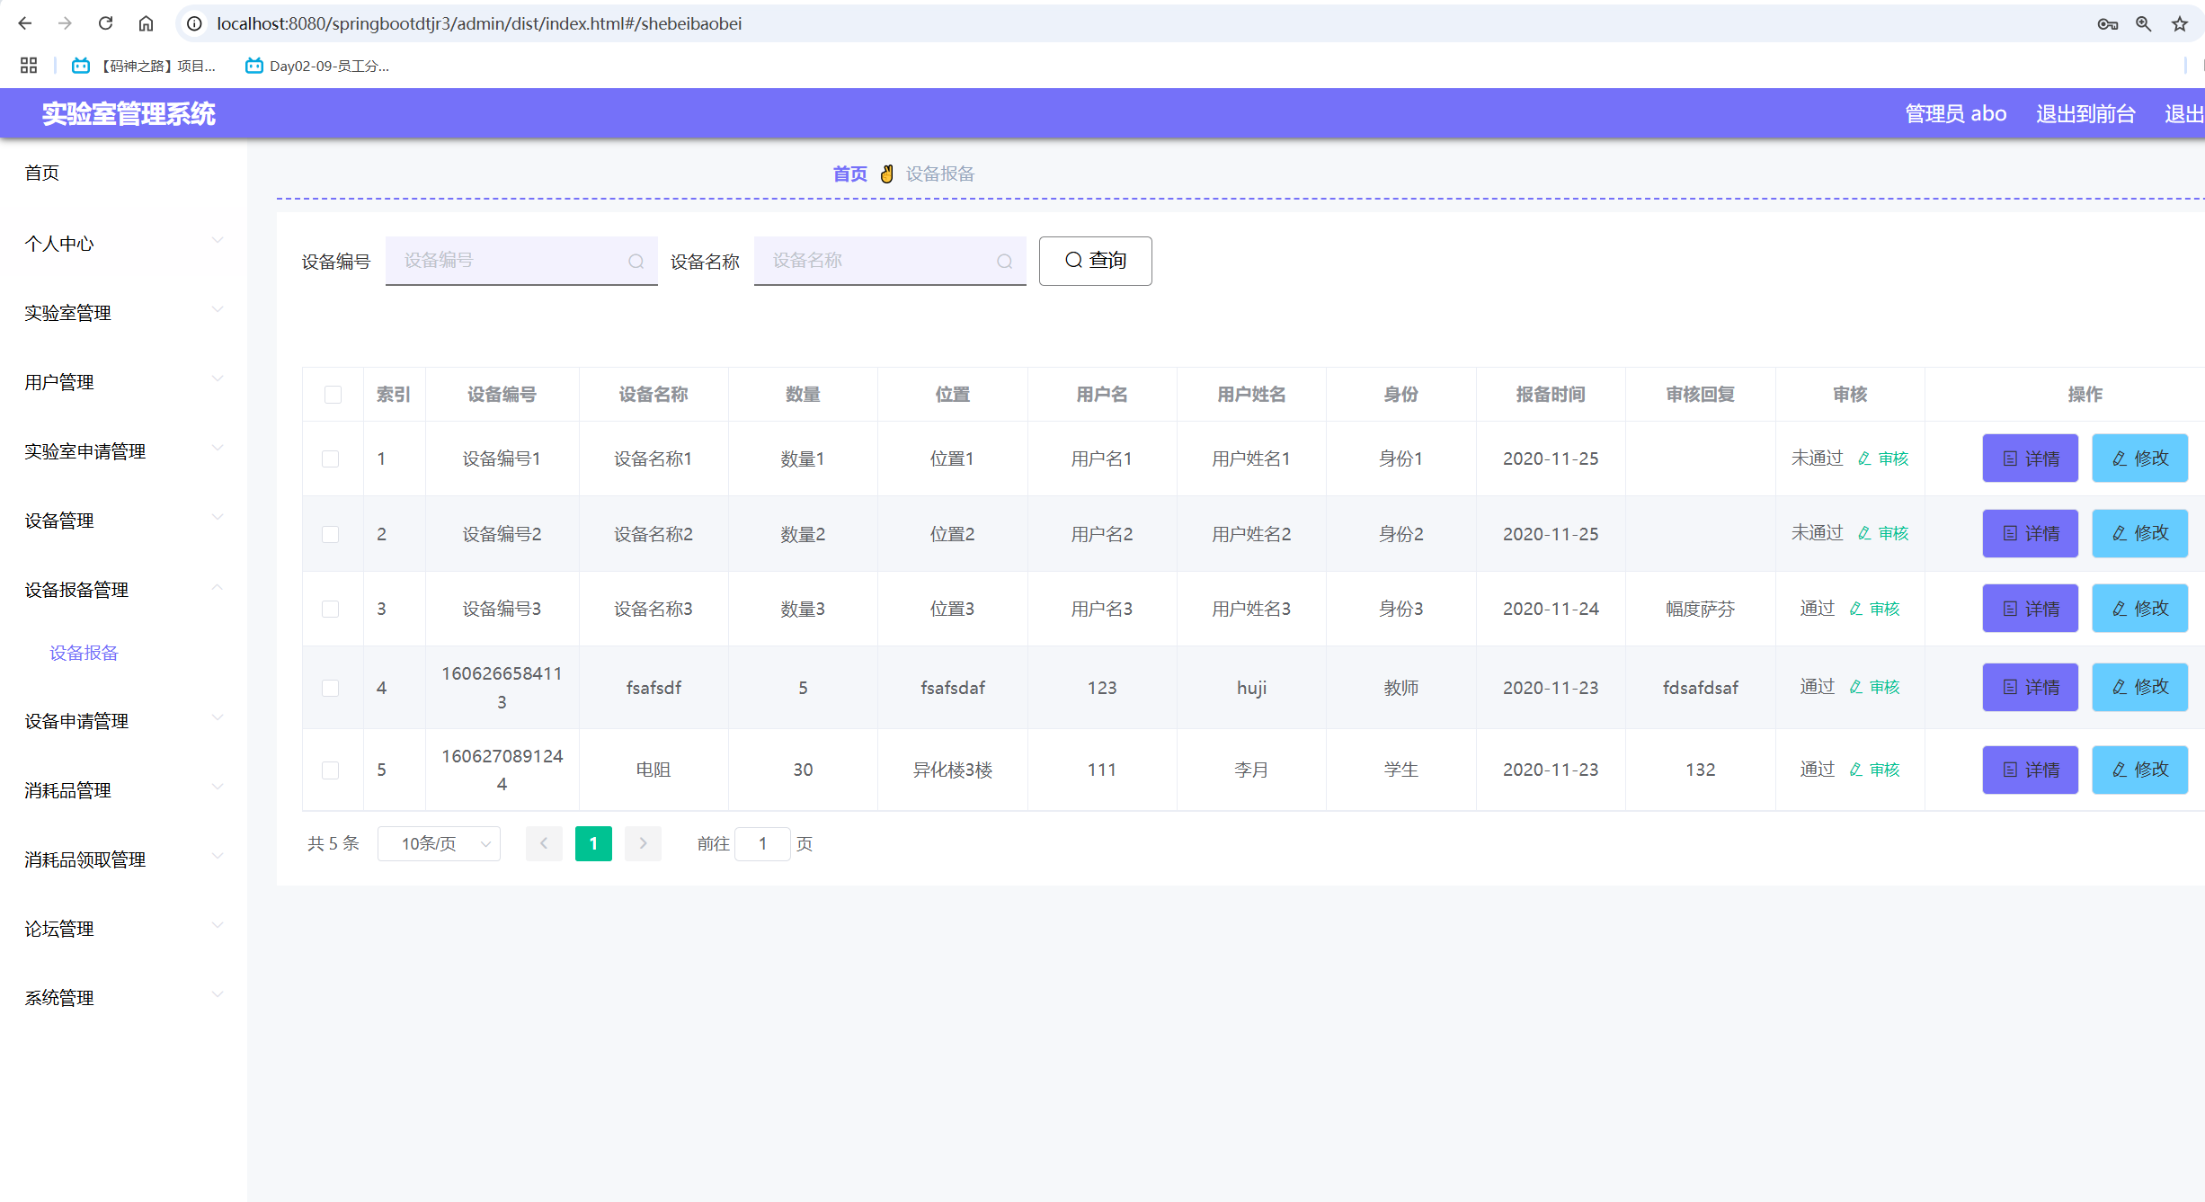The width and height of the screenshot is (2205, 1202).
Task: Open 详情 for 设备名称1 row
Action: (x=2031, y=459)
